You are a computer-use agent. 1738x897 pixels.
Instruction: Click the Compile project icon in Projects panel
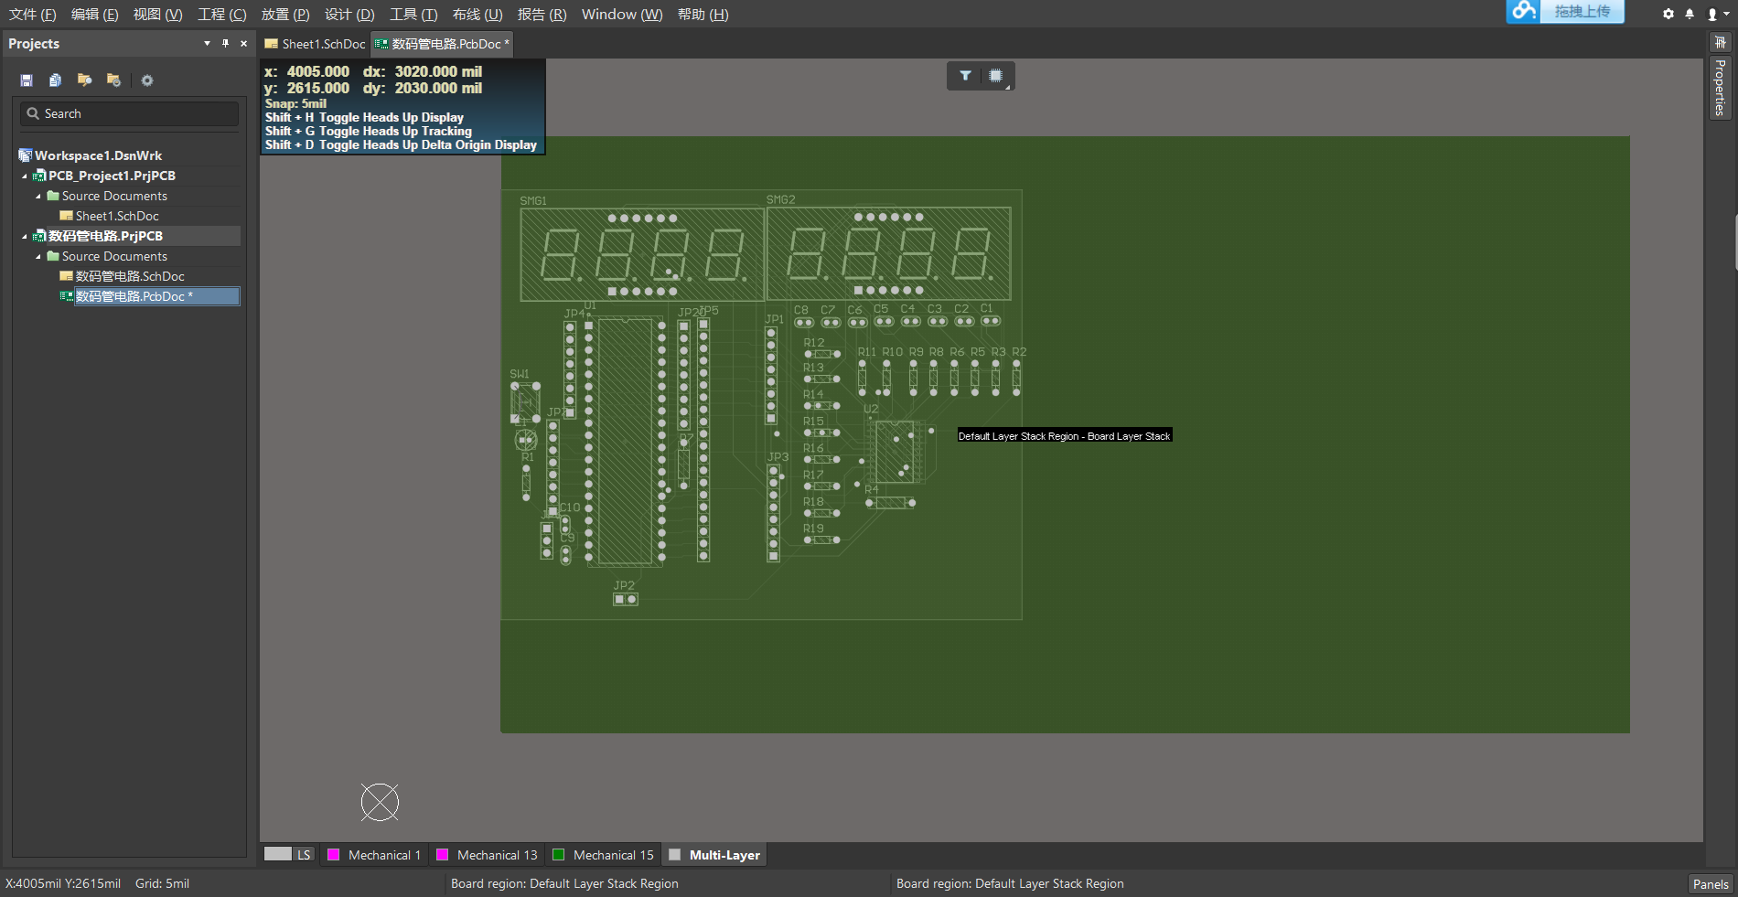[x=55, y=80]
